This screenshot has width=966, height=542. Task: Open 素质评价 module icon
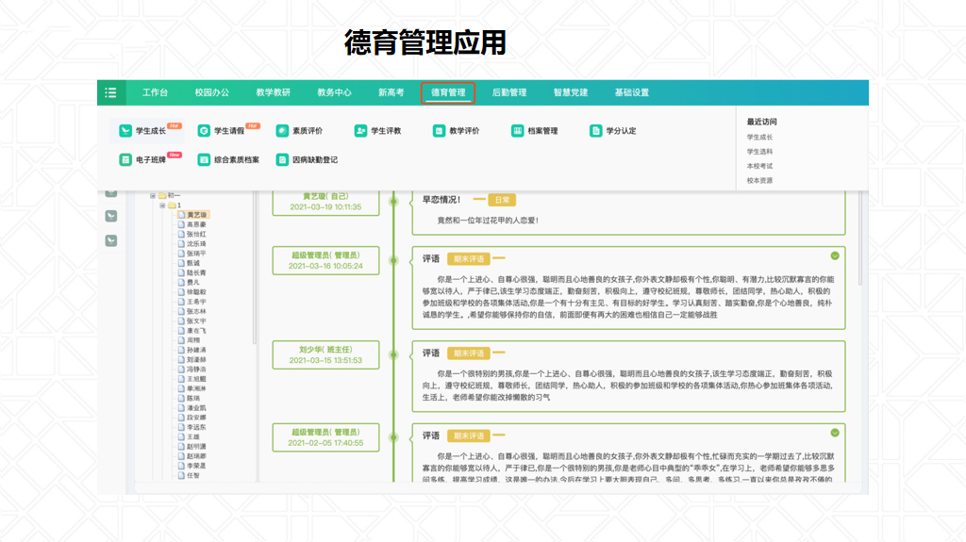282,131
